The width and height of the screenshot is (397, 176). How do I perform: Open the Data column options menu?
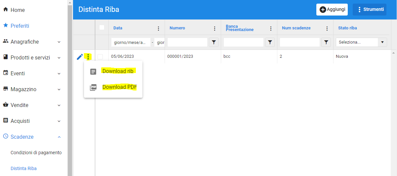coord(158,28)
